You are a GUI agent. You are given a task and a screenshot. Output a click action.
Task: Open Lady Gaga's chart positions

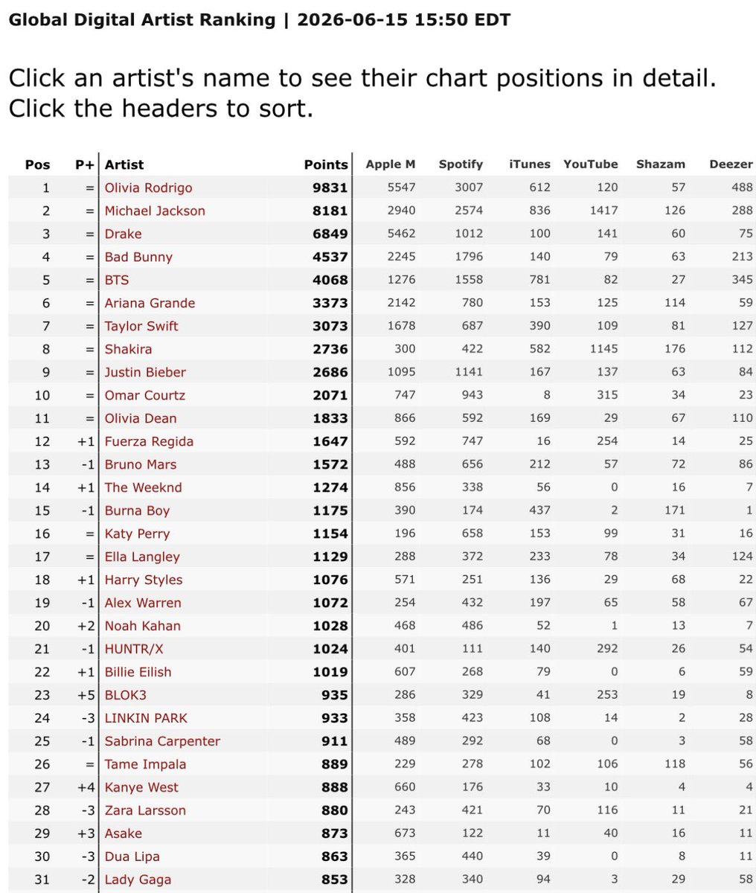(x=138, y=880)
